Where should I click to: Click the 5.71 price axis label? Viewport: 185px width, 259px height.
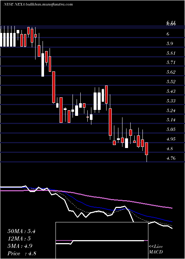coord(171,63)
